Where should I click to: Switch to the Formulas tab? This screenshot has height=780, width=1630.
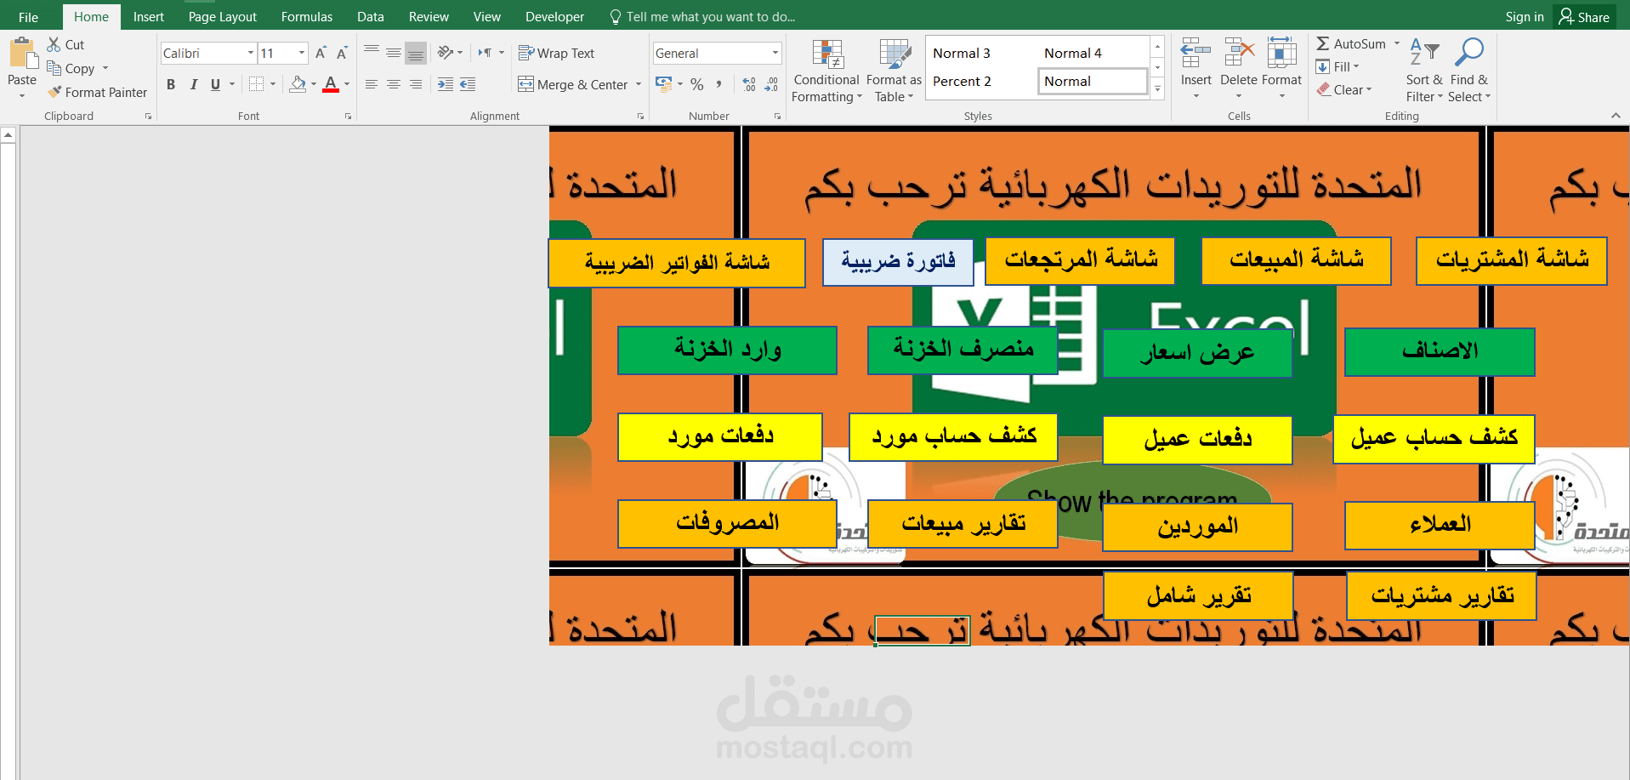pos(307,17)
